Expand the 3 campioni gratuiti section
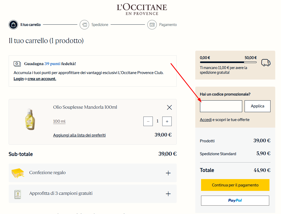 pos(168,194)
